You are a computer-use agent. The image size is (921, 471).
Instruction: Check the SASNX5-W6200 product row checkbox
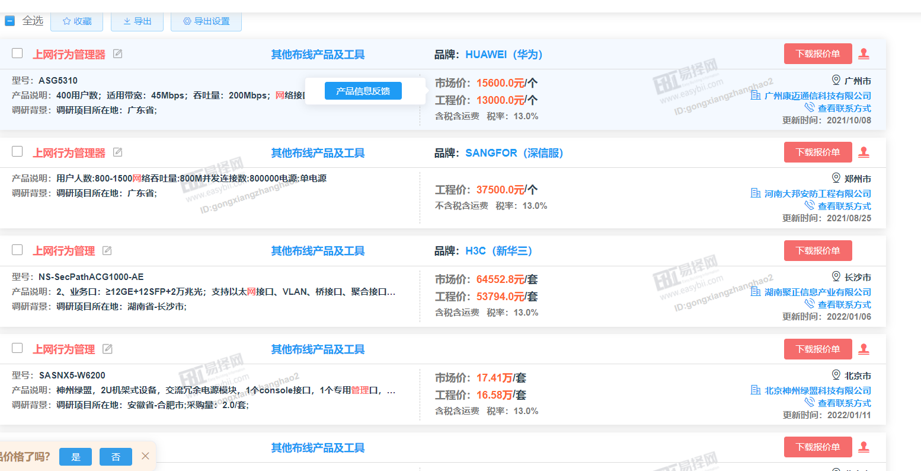point(18,348)
